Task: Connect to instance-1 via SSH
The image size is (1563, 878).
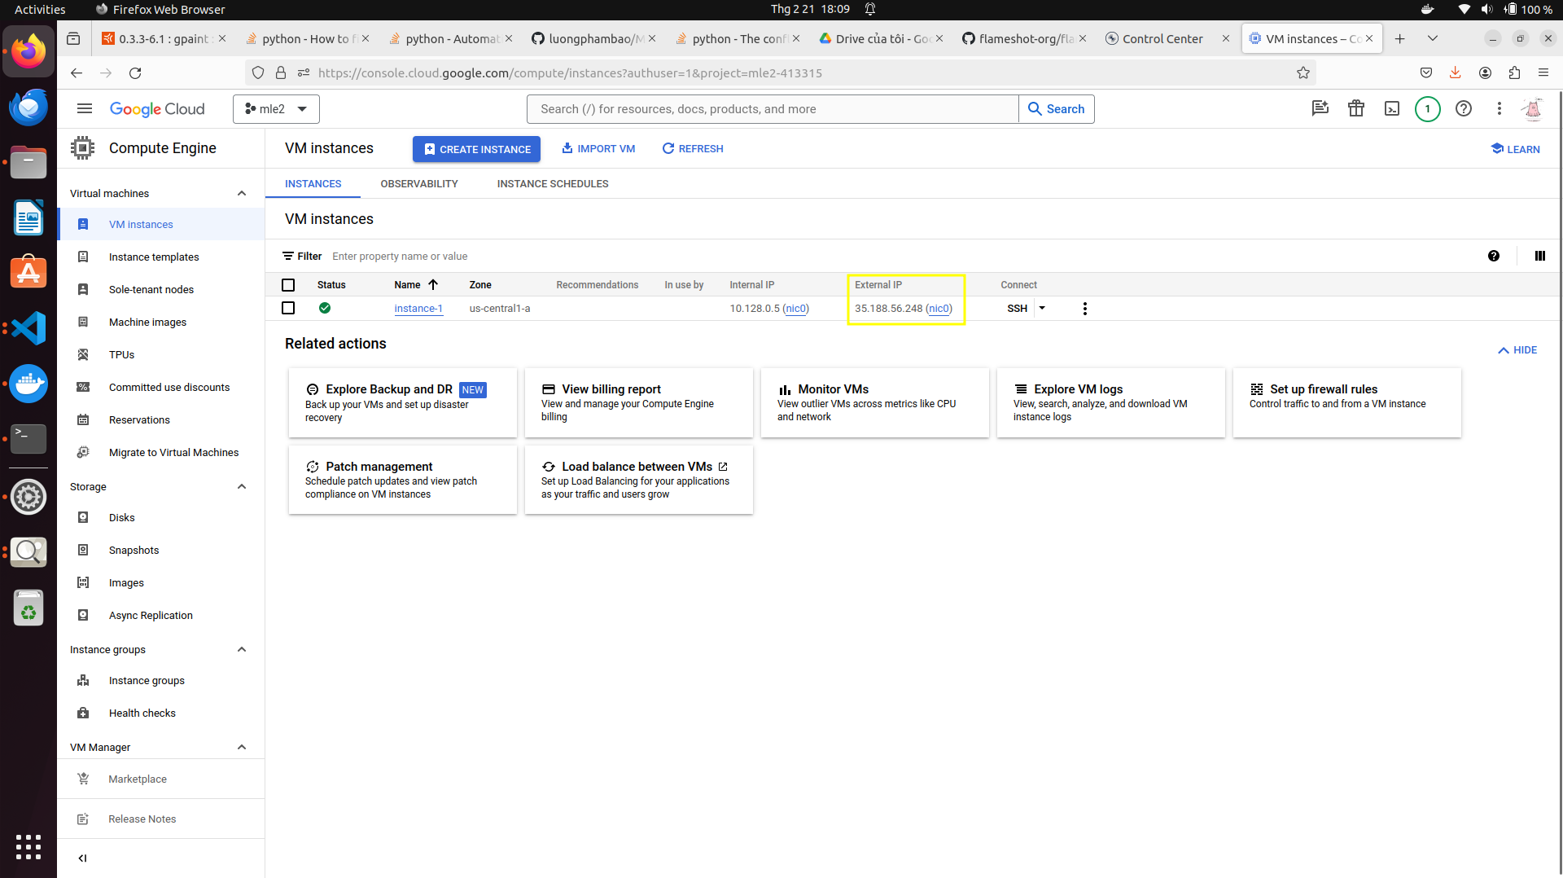Action: pos(1017,309)
